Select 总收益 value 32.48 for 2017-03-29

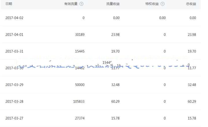point(192,85)
